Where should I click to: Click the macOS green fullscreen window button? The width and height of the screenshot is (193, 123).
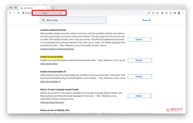[x=16, y=8]
